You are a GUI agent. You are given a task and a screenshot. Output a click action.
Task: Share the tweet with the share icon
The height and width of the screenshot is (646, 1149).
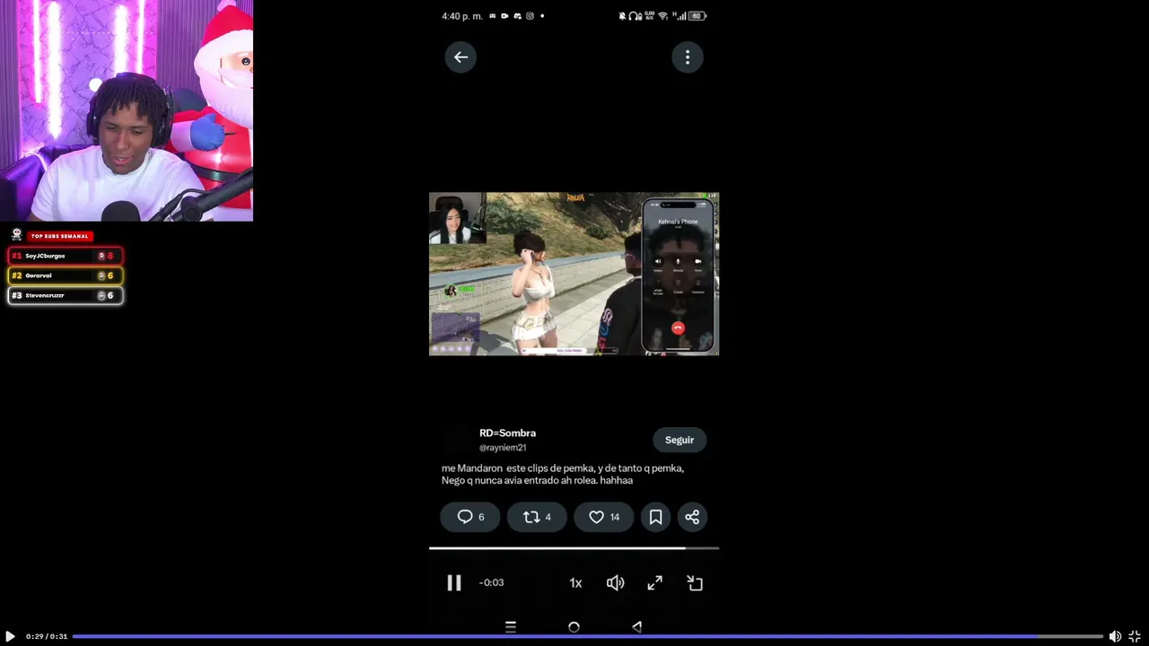click(x=692, y=517)
